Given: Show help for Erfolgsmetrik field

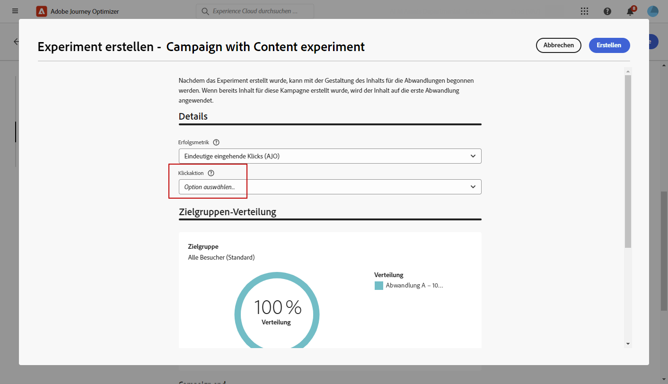Looking at the screenshot, I should (216, 142).
